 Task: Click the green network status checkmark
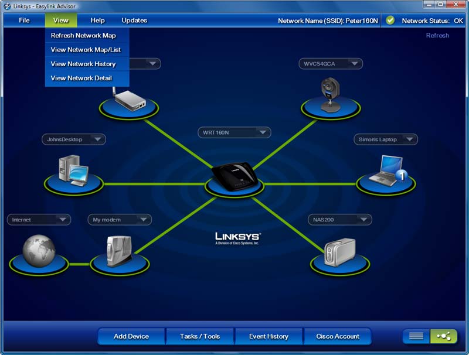[x=390, y=21]
